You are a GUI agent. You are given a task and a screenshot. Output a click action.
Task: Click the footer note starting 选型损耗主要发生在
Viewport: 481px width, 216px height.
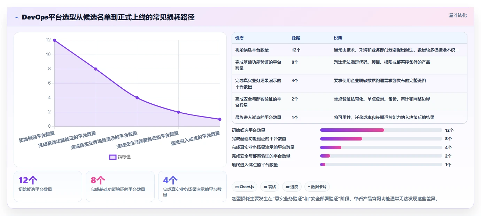pyautogui.click(x=334, y=199)
